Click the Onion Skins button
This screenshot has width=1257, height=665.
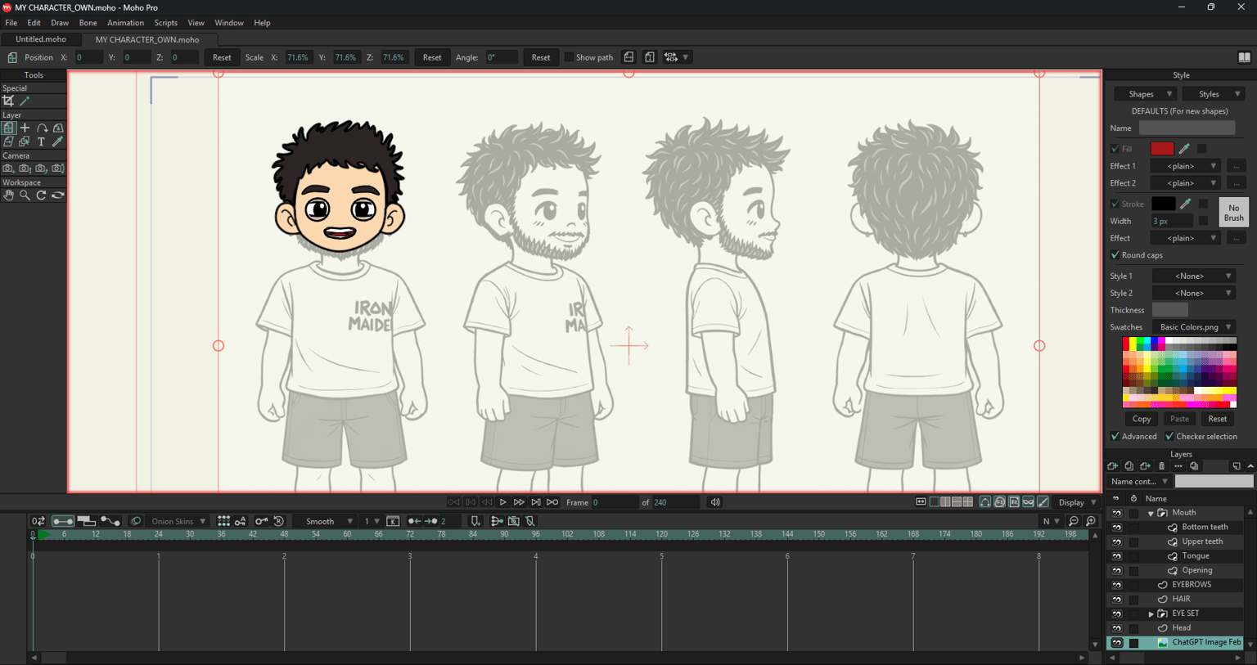pyautogui.click(x=178, y=521)
